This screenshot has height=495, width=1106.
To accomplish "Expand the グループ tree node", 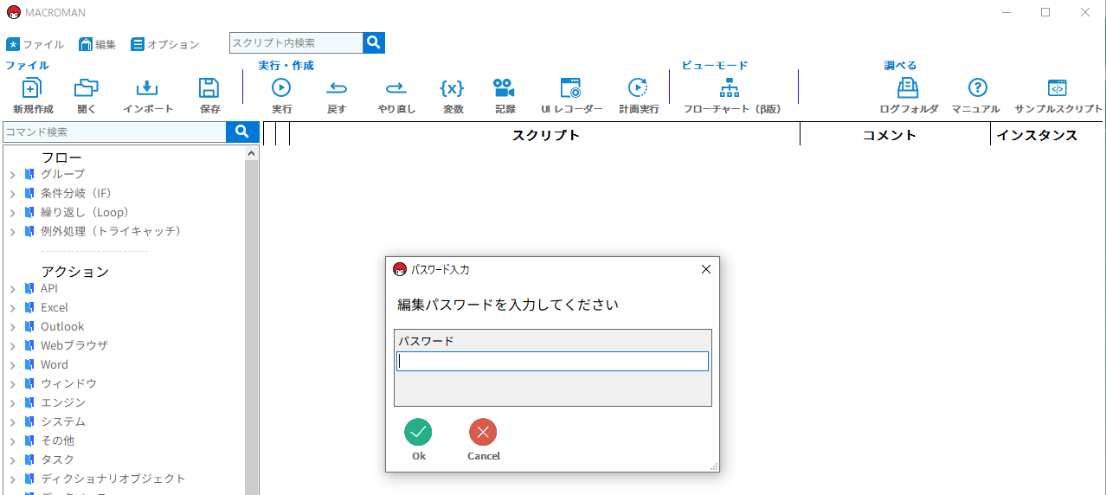I will click(x=13, y=175).
